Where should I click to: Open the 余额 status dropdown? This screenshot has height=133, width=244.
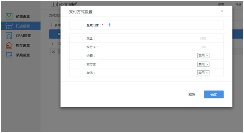pos(203,55)
